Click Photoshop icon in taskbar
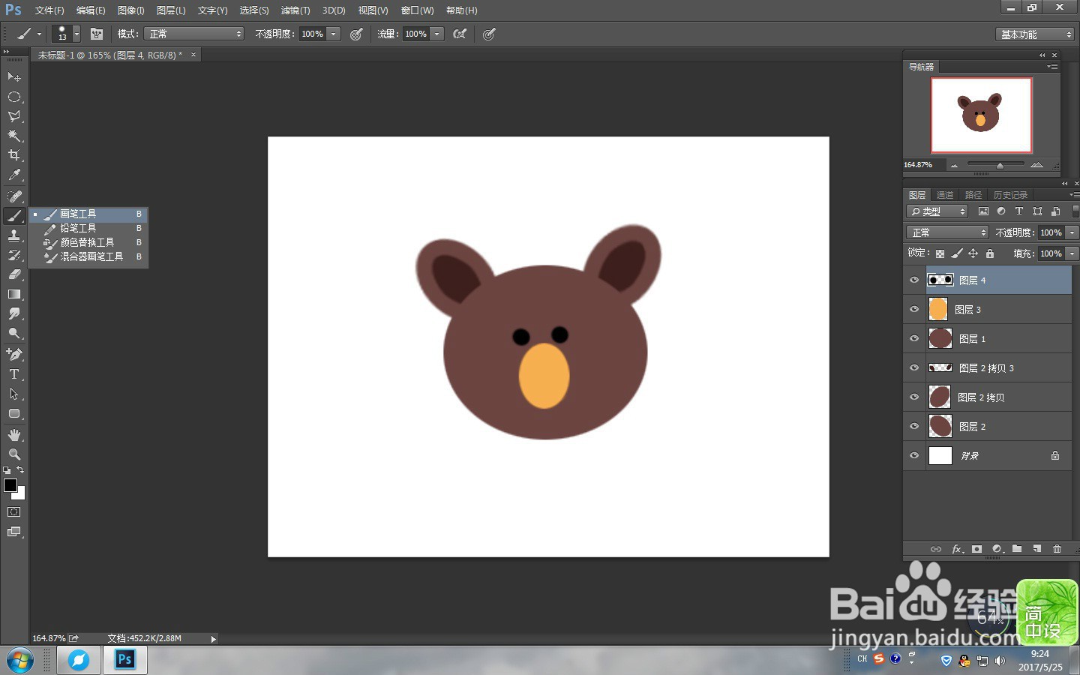This screenshot has width=1080, height=675. pos(124,660)
